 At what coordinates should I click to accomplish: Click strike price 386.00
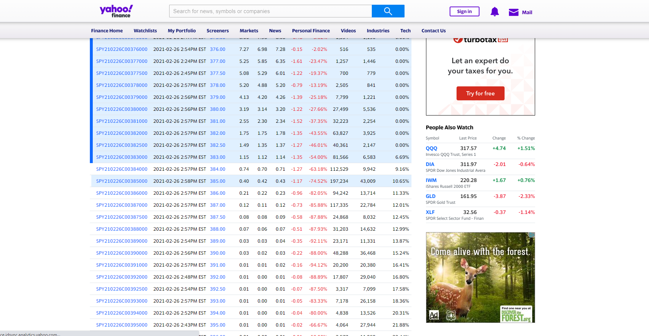[x=218, y=193]
